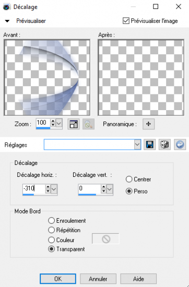Viewport: 189px width, 287px height.
Task: Click the blue bar under Zoom value
Action: [x=43, y=128]
